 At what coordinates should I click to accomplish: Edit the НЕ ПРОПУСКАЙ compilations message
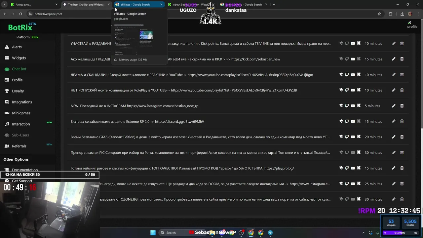click(394, 90)
